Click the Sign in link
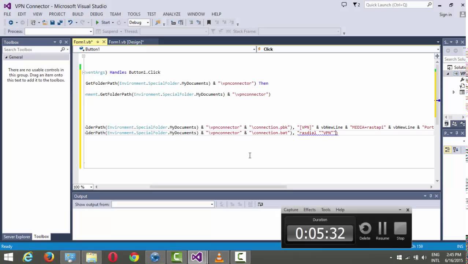The height and width of the screenshot is (264, 468). click(x=446, y=15)
